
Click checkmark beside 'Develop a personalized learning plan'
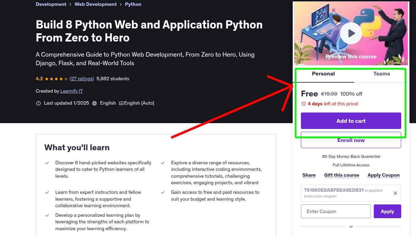47,215
